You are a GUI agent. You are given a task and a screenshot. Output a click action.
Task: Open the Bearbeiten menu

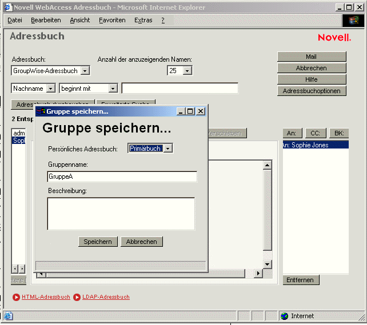coord(46,20)
